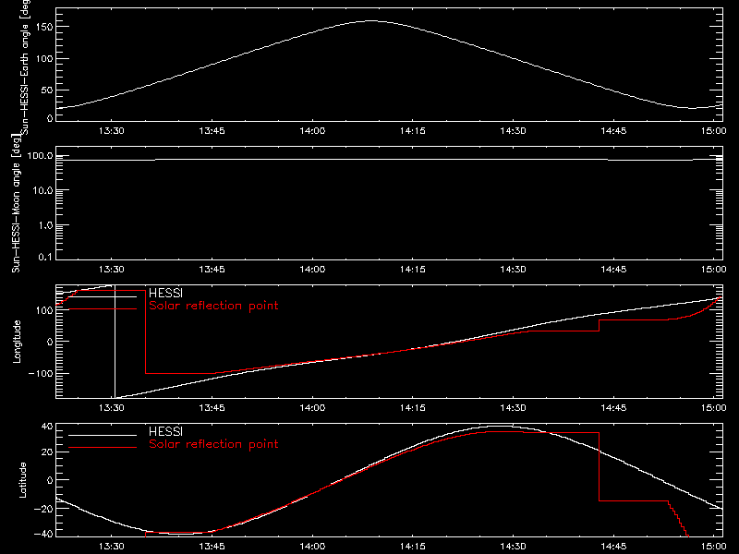Select 13:30 under the Longitude plot
739x554 pixels.
tap(112, 408)
